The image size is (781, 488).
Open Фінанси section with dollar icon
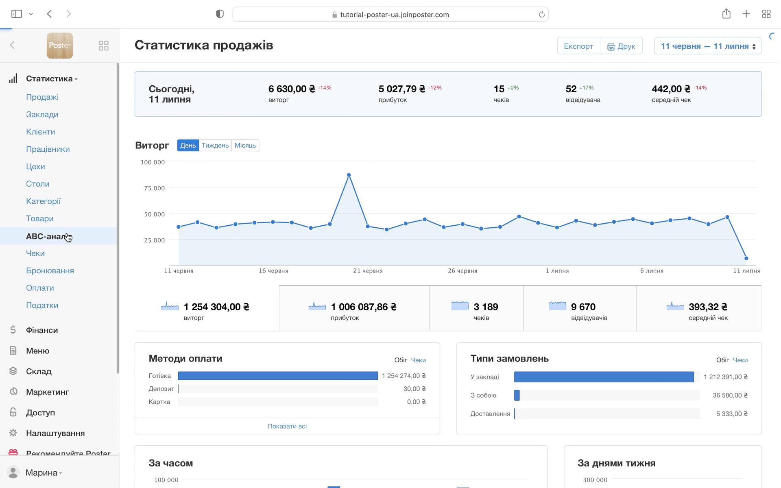41,330
